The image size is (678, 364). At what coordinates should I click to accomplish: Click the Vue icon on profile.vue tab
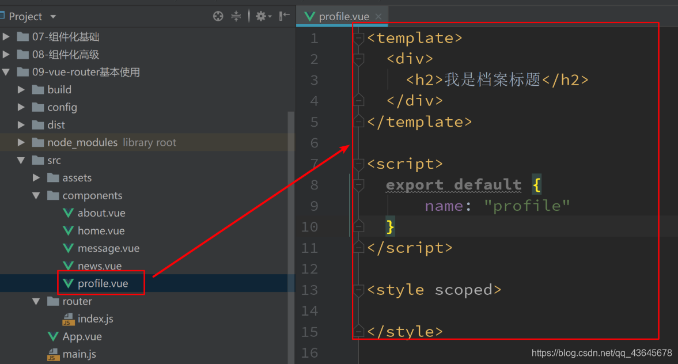tap(309, 17)
